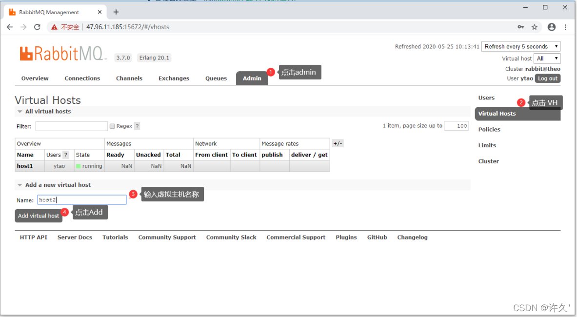Viewport: 577px width, 317px height.
Task: Open Users in the admin sidebar
Action: click(x=486, y=98)
